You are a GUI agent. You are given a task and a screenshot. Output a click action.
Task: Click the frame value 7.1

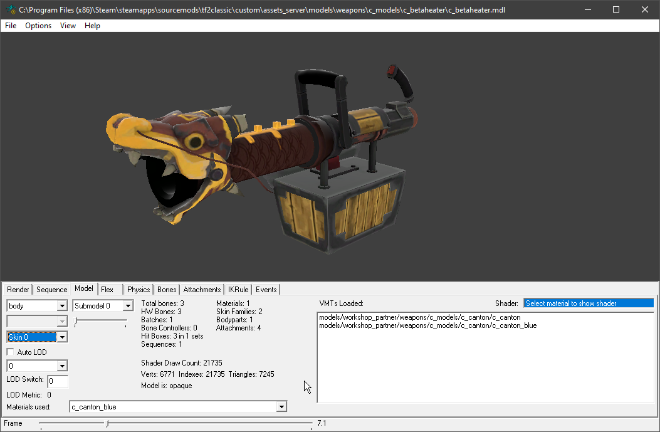point(322,423)
